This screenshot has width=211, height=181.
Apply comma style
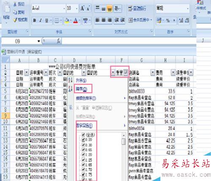pyautogui.click(x=174, y=21)
